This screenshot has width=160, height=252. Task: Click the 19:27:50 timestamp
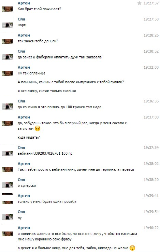pyautogui.click(x=151, y=19)
